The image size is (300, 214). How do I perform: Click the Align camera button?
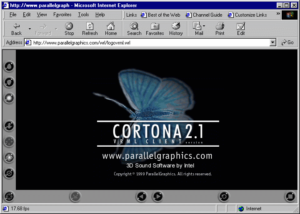point(75,197)
